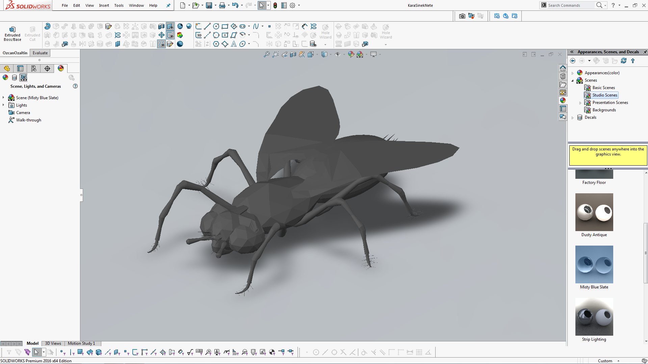Image resolution: width=648 pixels, height=364 pixels.
Task: Toggle the View Decals button
Action: (x=15, y=78)
